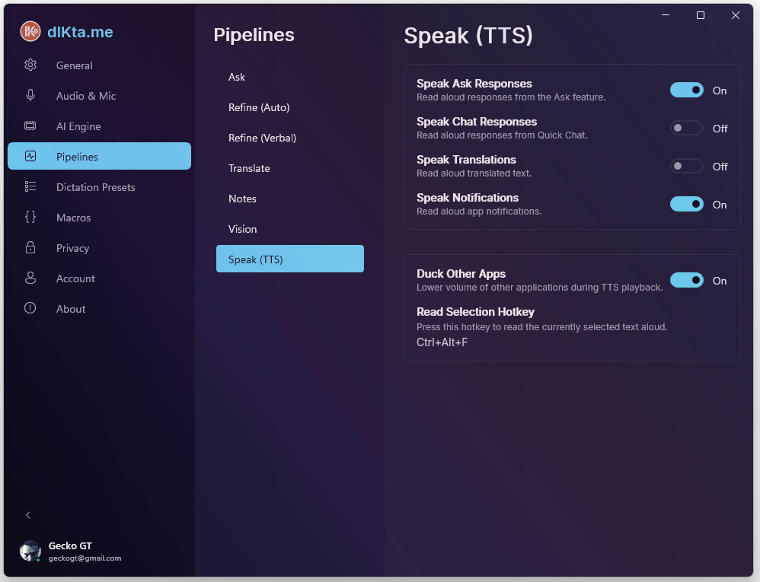Click the Dictation Presets list icon

click(x=30, y=187)
